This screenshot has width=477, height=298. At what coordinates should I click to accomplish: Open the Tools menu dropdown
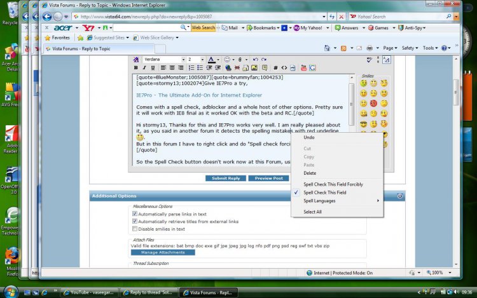pyautogui.click(x=430, y=48)
